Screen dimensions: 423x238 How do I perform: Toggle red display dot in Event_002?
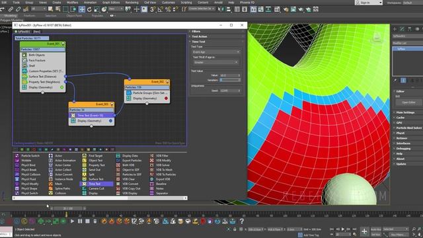(166, 99)
